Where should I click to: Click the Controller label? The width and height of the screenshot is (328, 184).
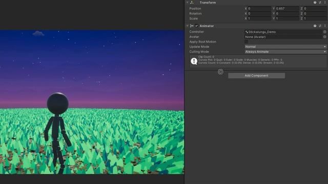click(x=196, y=32)
